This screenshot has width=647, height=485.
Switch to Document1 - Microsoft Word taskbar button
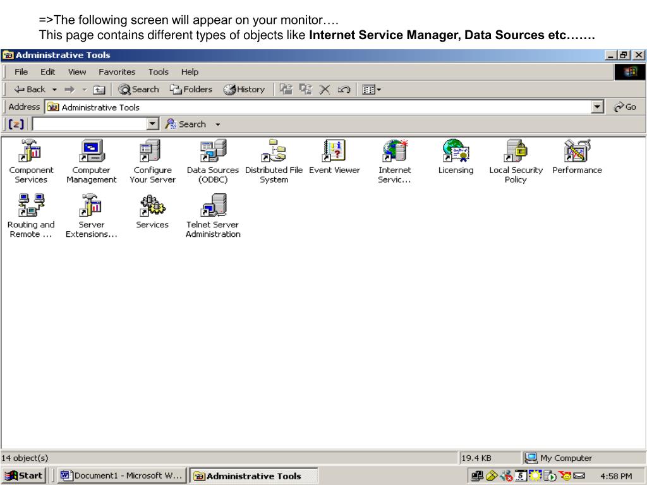coord(121,476)
